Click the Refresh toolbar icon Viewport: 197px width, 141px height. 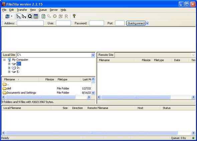pos(43,16)
